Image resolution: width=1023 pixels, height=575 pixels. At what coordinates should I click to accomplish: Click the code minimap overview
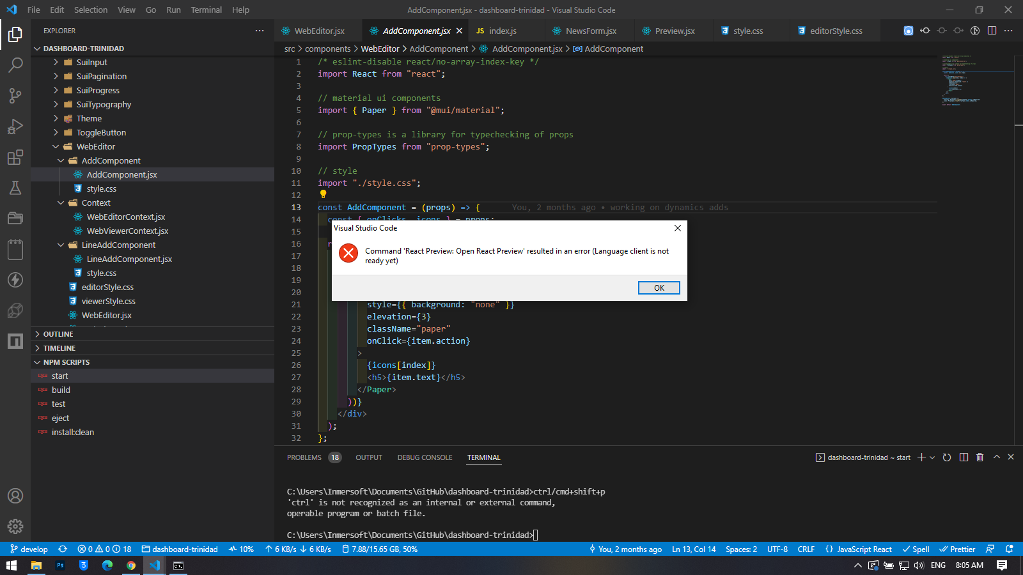pyautogui.click(x=976, y=80)
